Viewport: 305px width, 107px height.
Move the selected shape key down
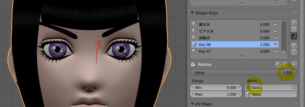[x=294, y=52]
